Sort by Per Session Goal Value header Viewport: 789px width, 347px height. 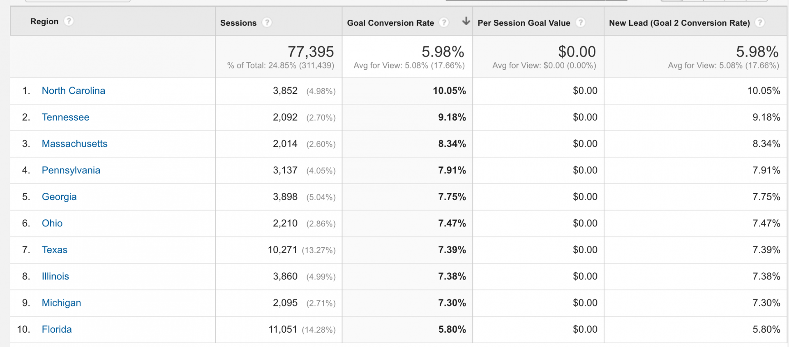pos(524,23)
